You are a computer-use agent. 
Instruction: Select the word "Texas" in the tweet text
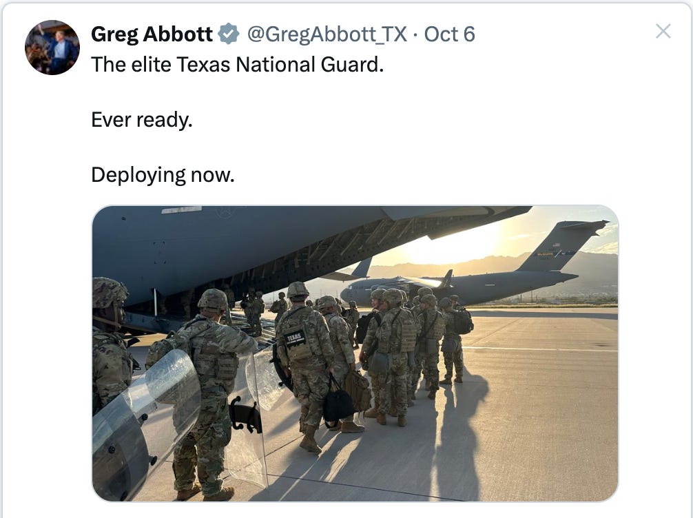coord(204,65)
